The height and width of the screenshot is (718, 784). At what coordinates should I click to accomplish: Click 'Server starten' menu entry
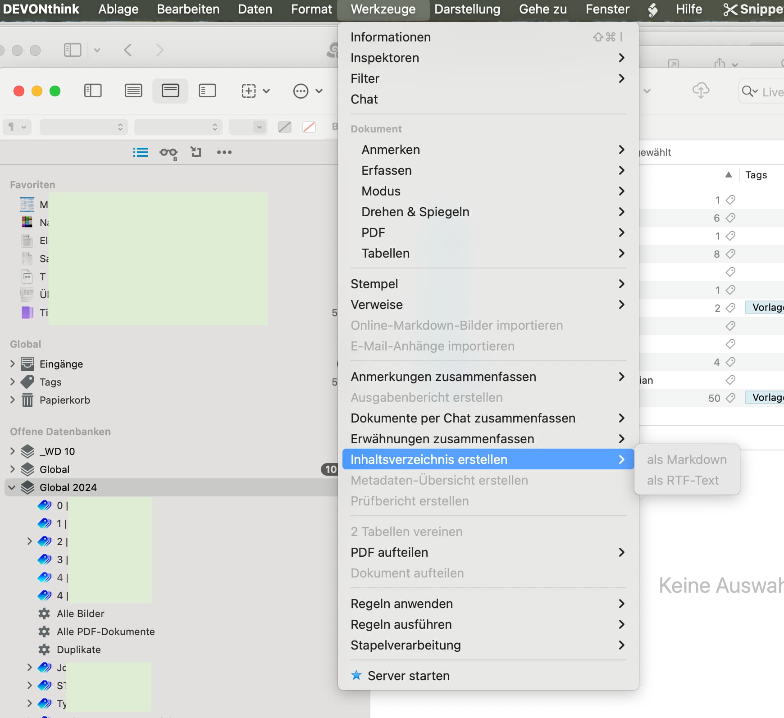click(408, 676)
